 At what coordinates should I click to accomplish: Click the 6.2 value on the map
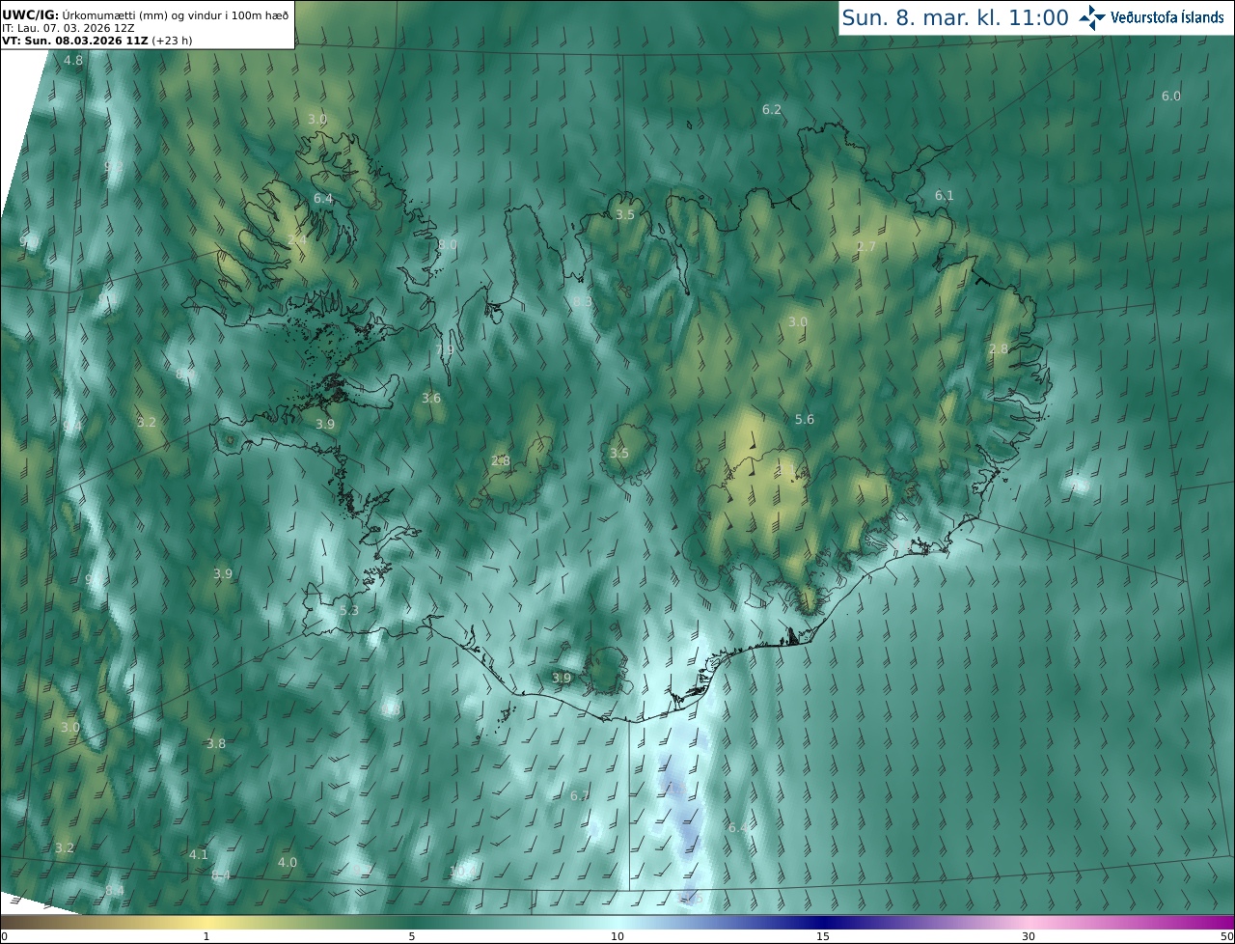(x=772, y=110)
